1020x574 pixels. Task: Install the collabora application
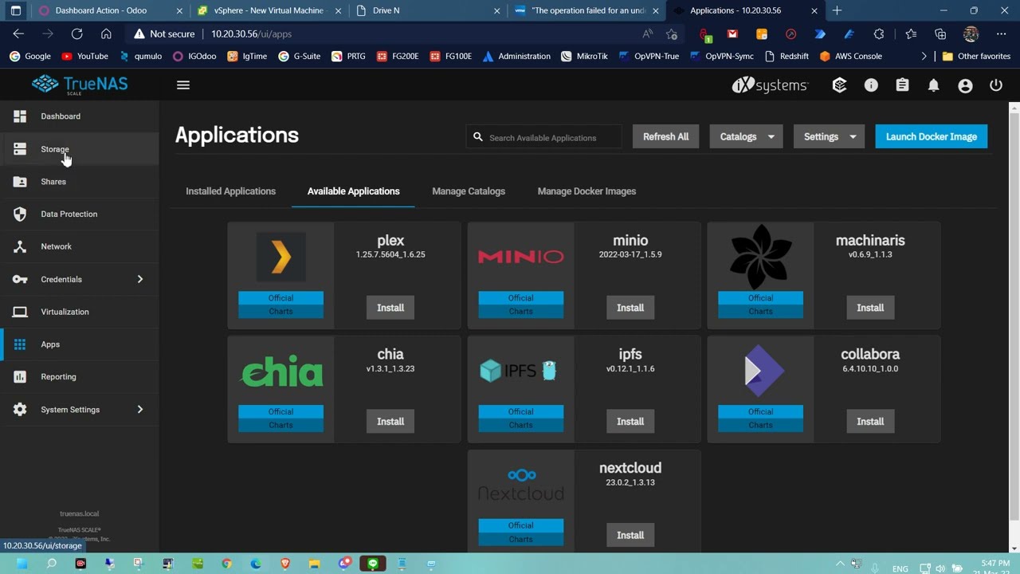[x=870, y=422]
